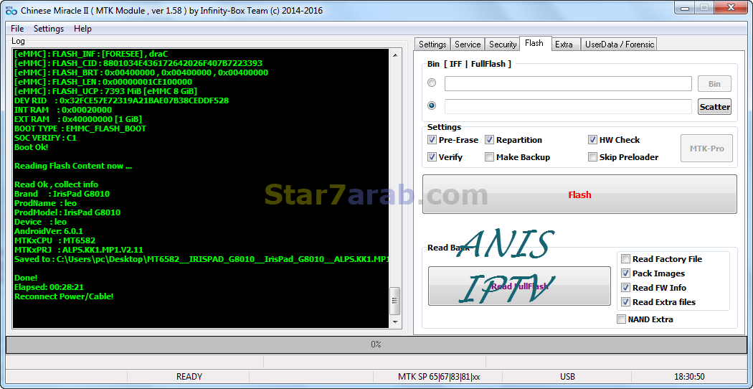Click the MTK-Pro button
The width and height of the screenshot is (753, 389).
click(707, 149)
